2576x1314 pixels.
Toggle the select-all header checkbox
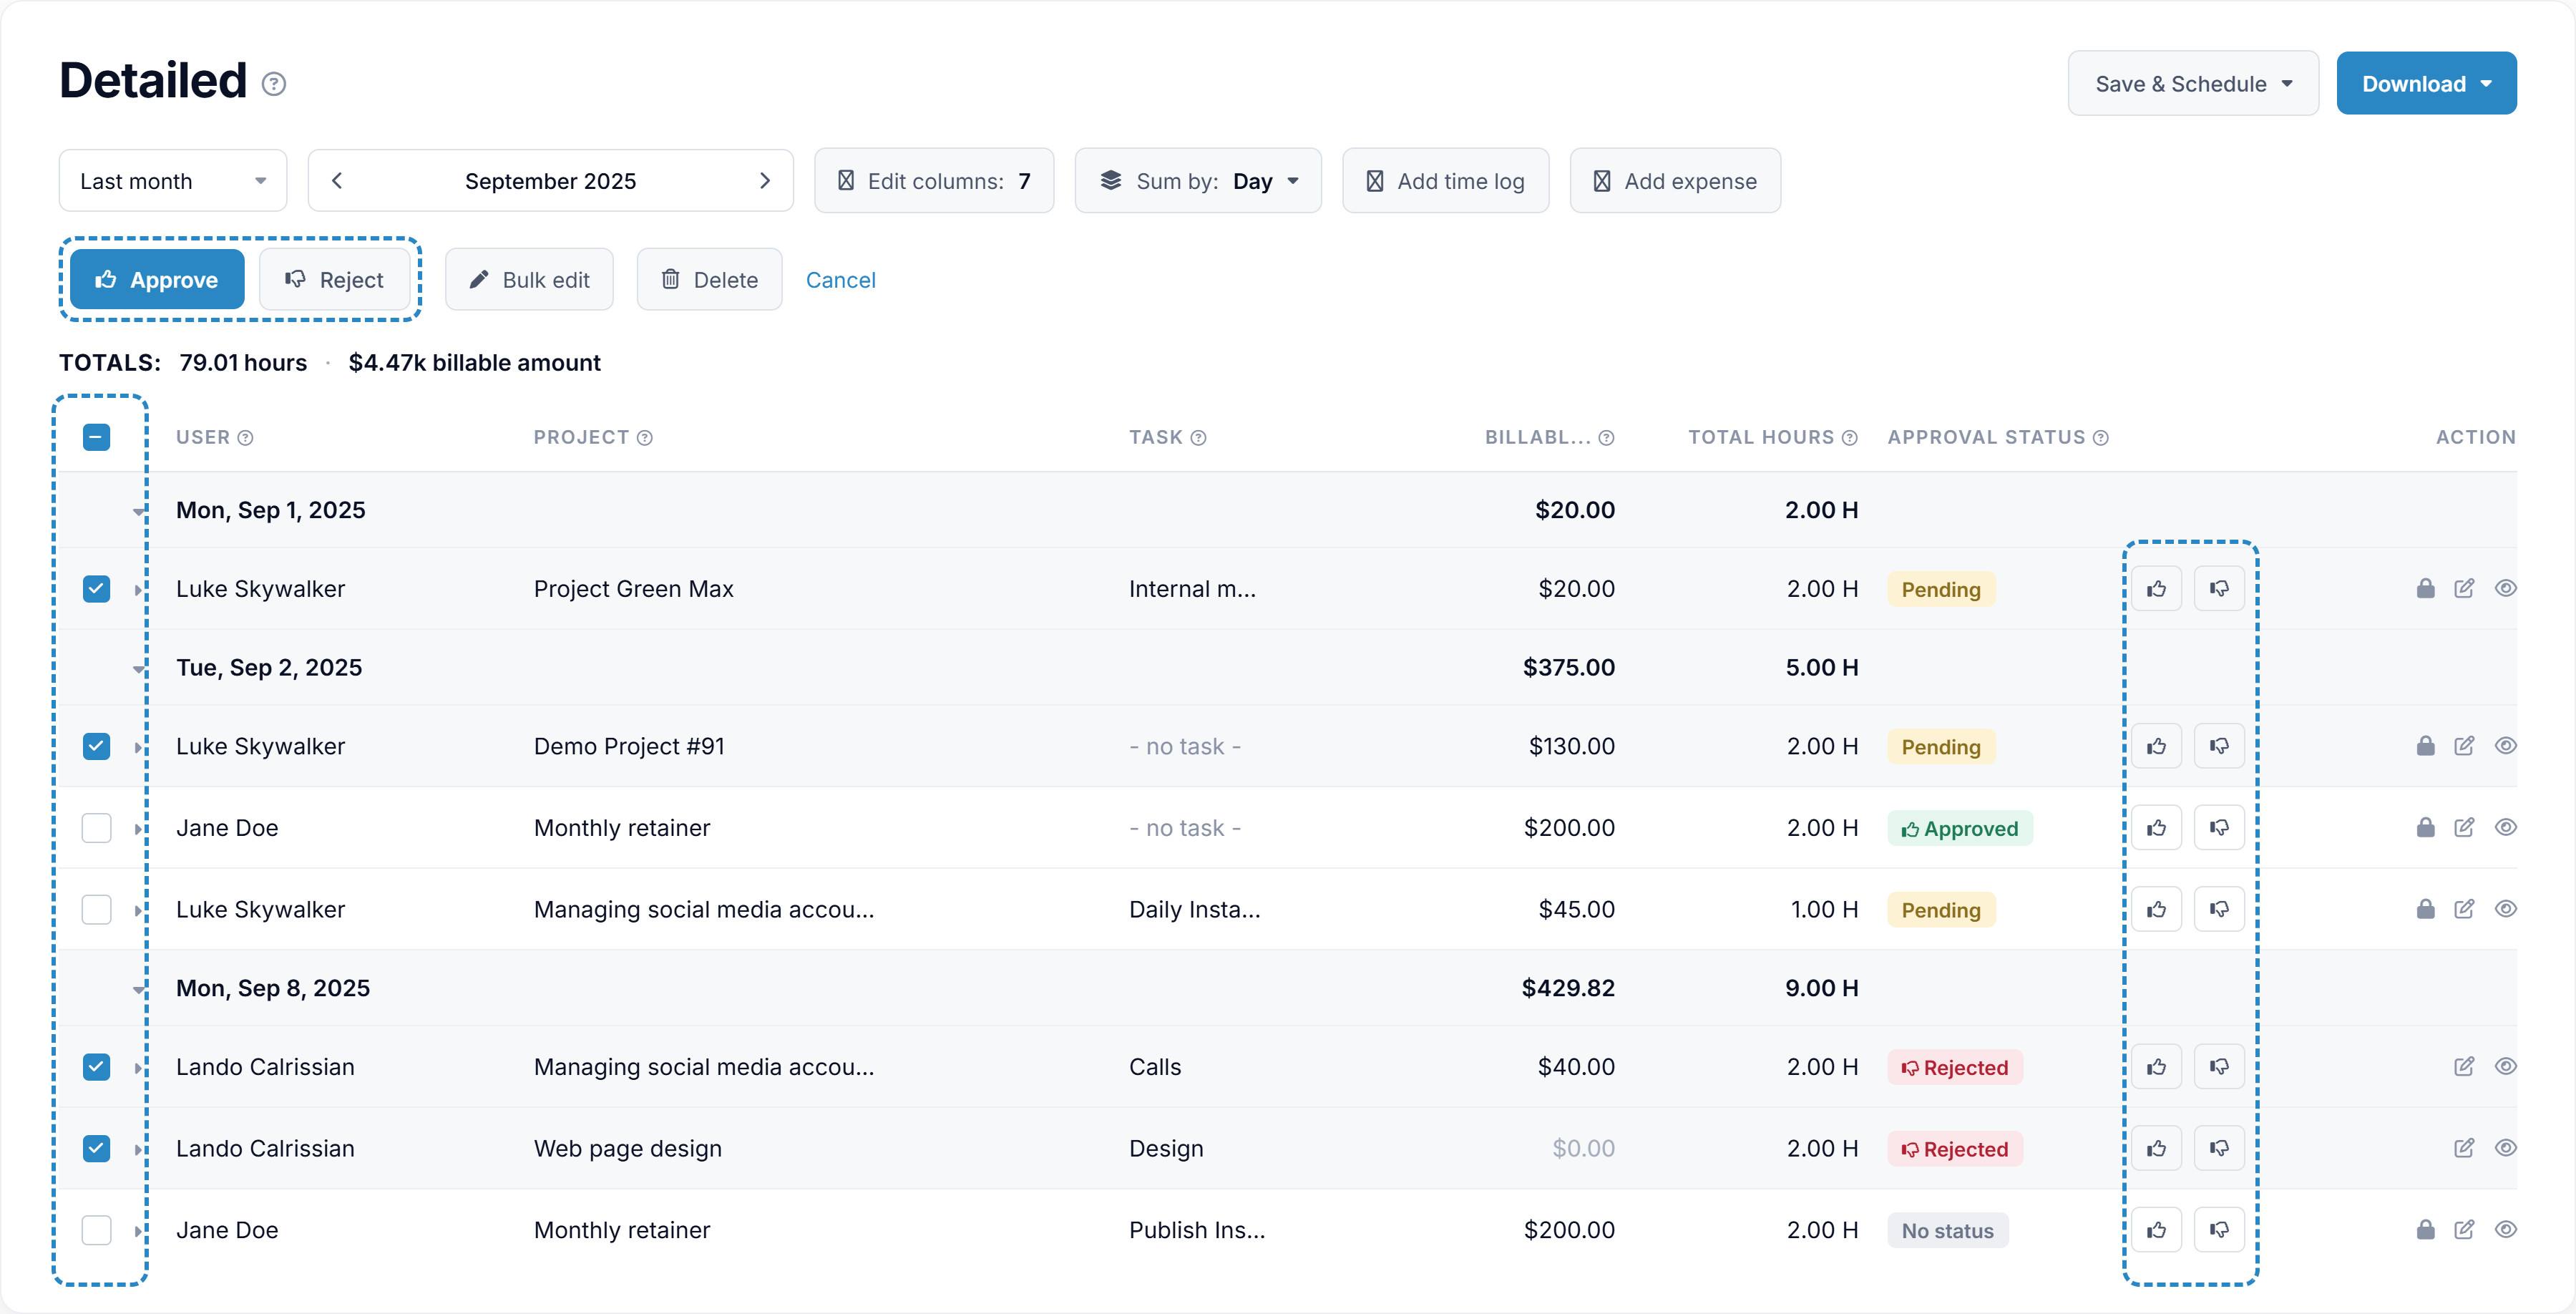[96, 438]
